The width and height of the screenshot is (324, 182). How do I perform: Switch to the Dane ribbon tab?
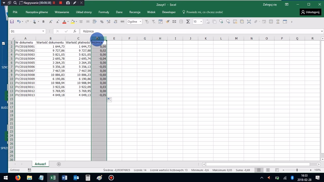tap(119, 12)
